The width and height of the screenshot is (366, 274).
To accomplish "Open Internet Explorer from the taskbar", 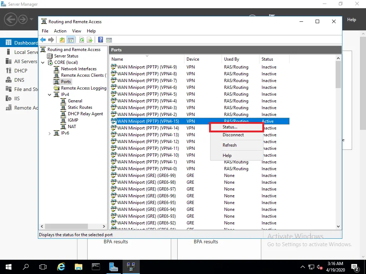I will [x=61, y=267].
